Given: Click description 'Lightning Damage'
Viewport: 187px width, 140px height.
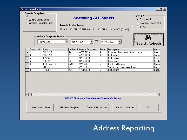Looking at the screenshot, I should [x=131, y=64].
